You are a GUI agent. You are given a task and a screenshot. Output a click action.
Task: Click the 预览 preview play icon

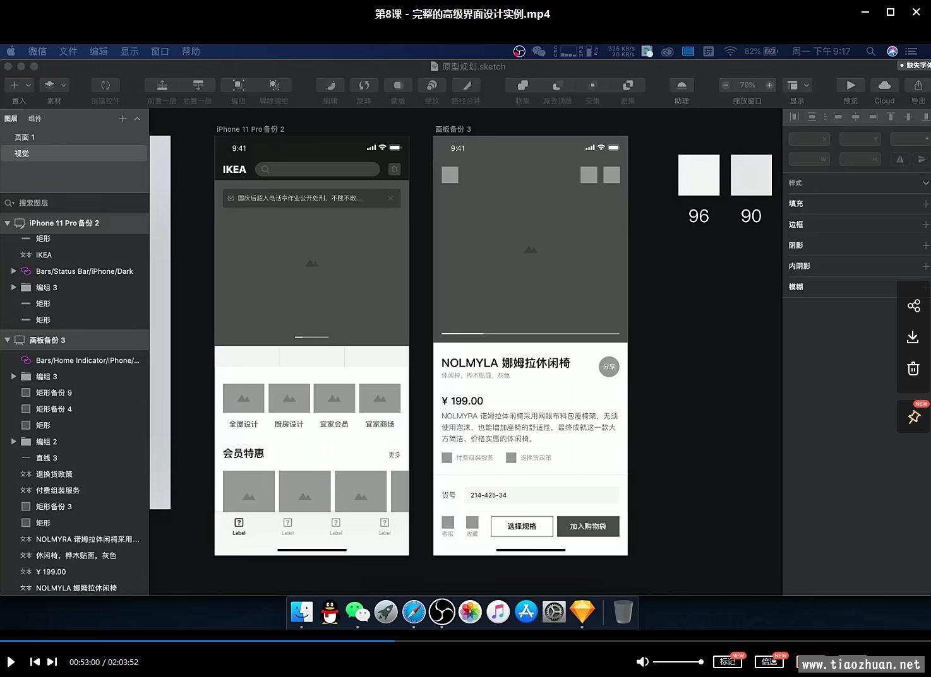pos(851,85)
